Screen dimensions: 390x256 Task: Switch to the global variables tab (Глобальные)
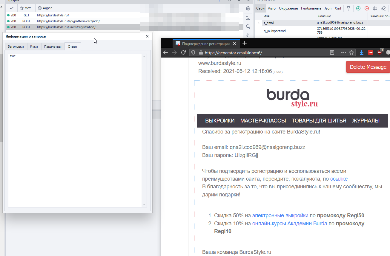tap(311, 8)
